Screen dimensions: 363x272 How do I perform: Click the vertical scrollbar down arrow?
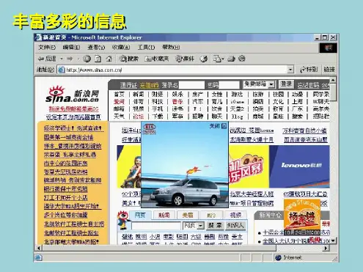333,240
